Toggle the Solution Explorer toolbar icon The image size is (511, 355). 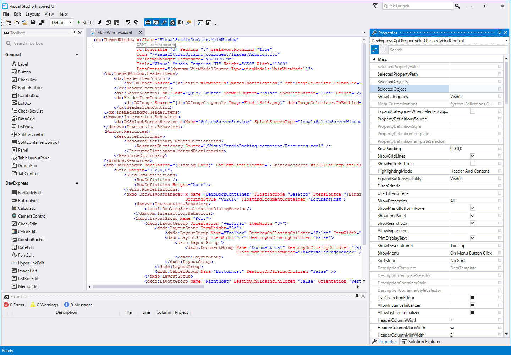pos(156,22)
